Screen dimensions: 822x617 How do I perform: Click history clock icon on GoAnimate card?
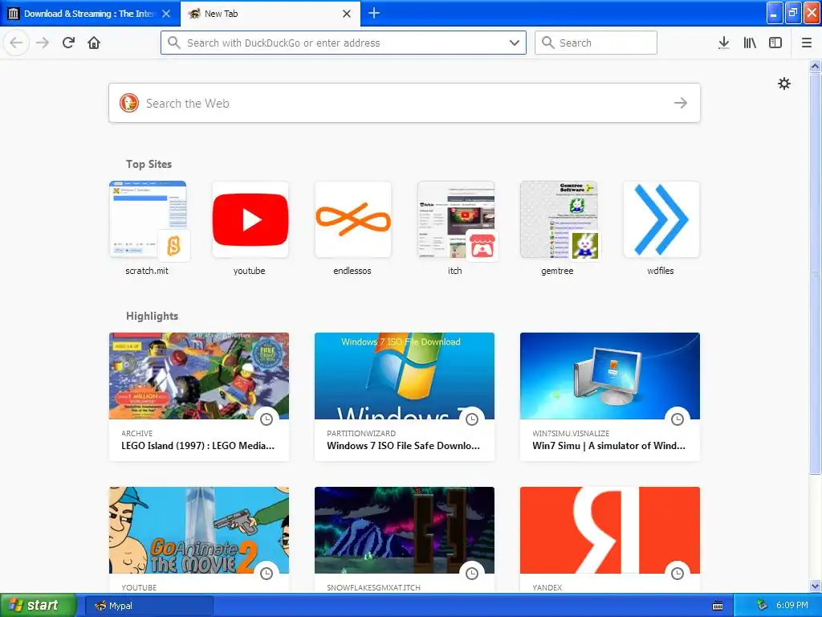tap(267, 573)
